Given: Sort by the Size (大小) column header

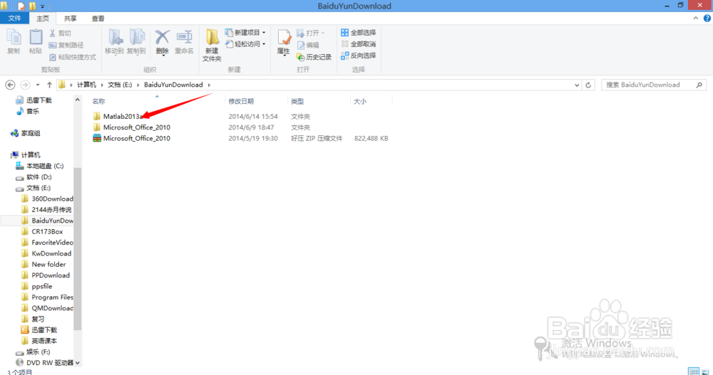Looking at the screenshot, I should 360,101.
